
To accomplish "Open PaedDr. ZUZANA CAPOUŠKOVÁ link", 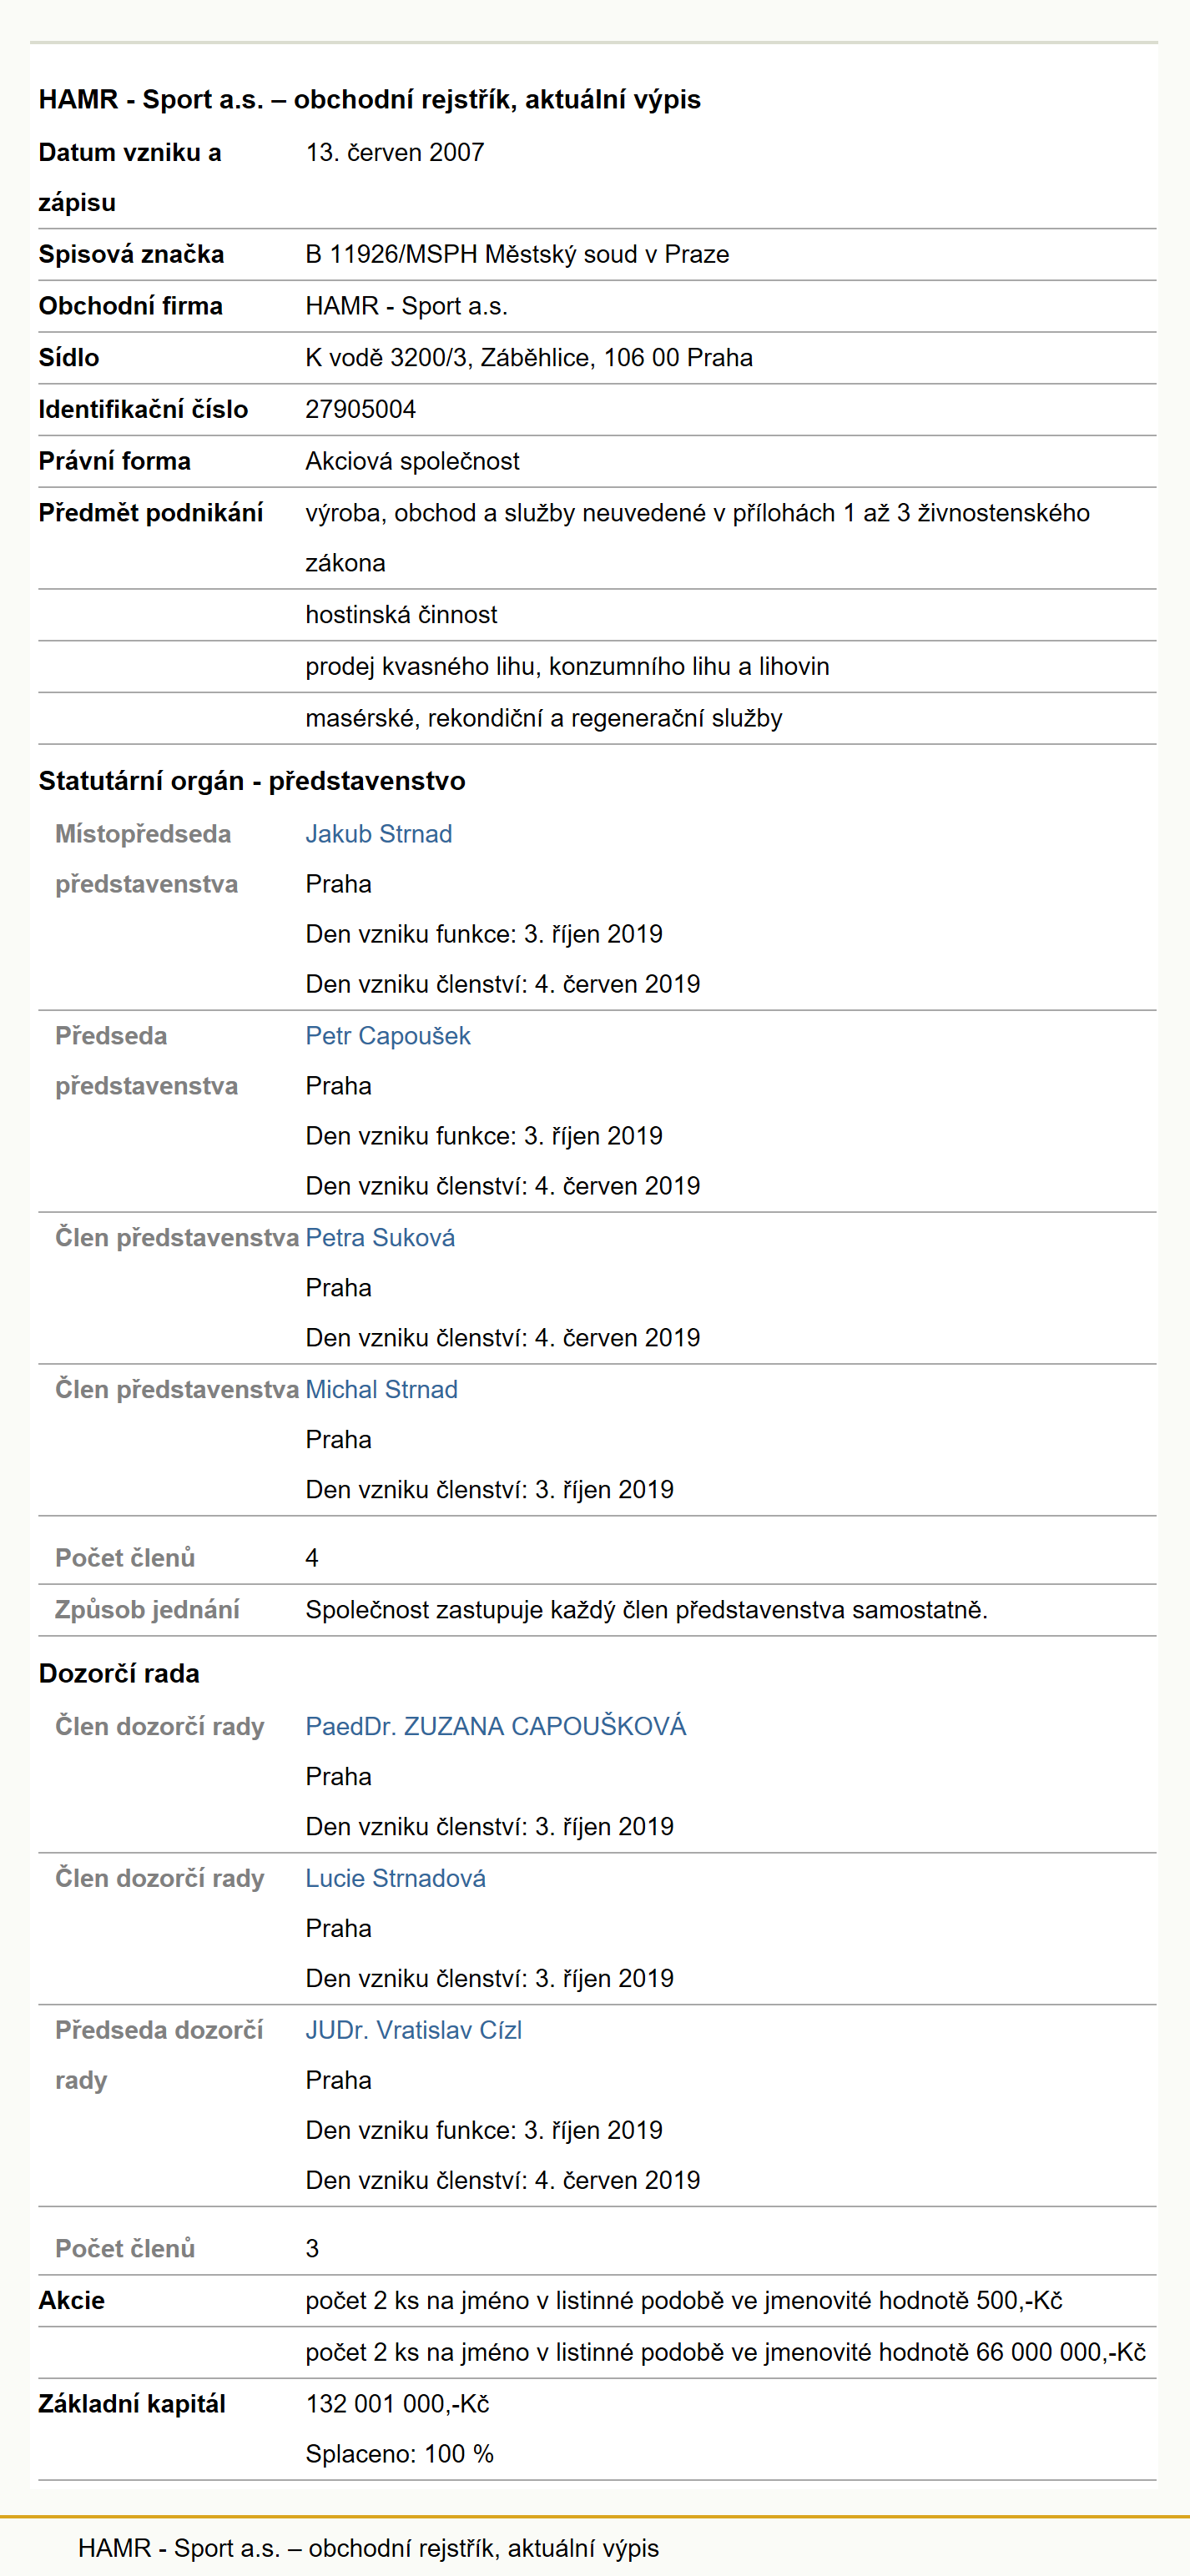I will coord(496,1727).
